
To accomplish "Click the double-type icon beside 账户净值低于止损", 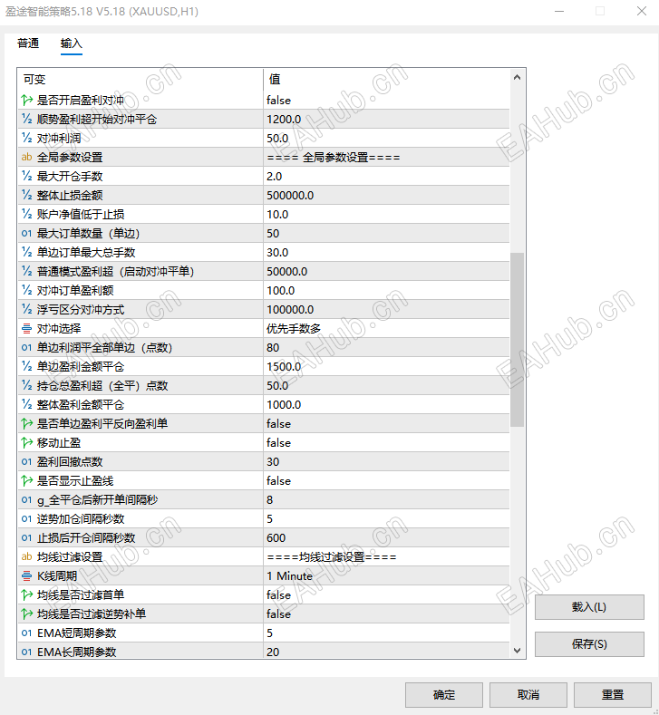I will [x=27, y=214].
